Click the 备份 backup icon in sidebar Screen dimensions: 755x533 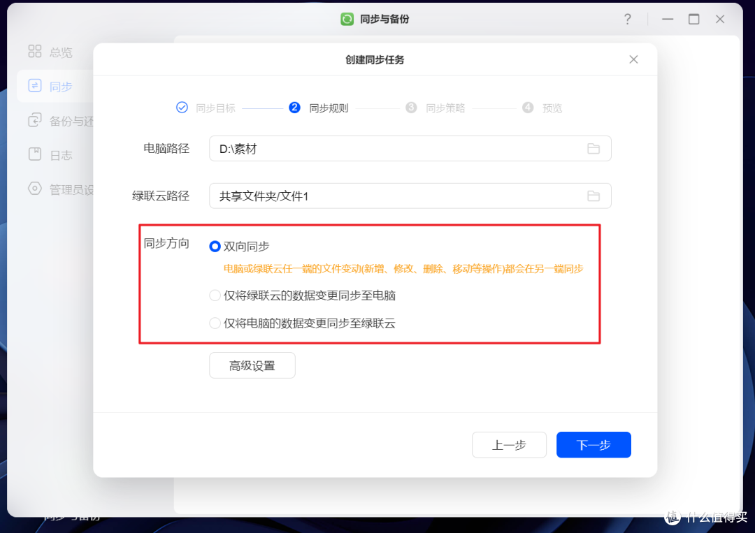(35, 119)
